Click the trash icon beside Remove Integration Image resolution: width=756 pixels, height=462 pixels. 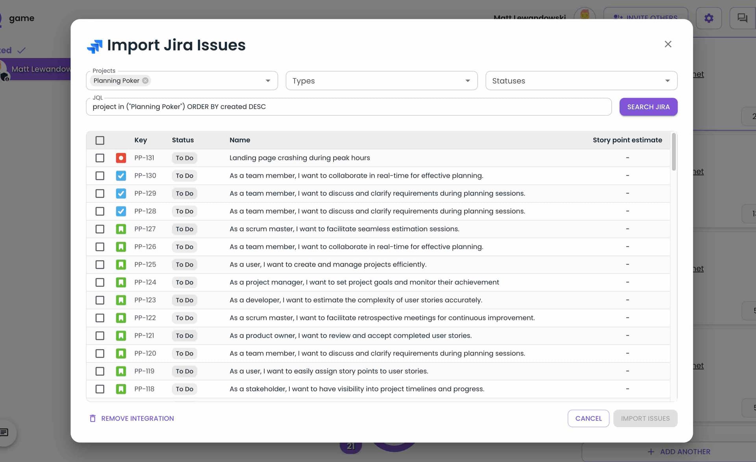(x=93, y=418)
